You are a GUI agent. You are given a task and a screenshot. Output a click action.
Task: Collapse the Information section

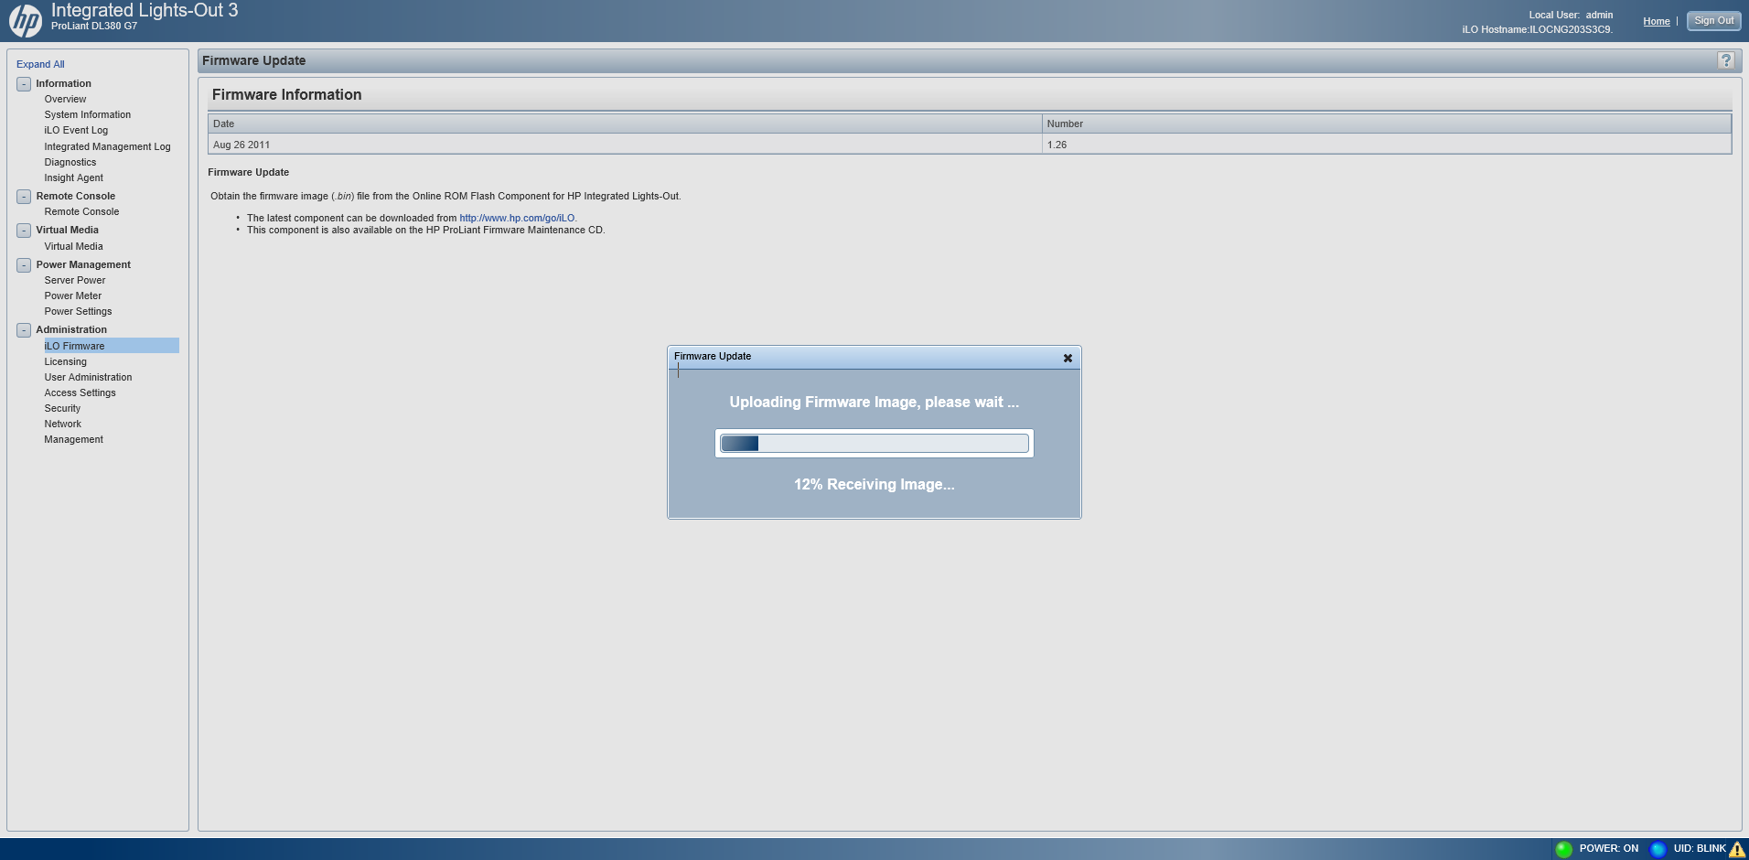(x=24, y=84)
